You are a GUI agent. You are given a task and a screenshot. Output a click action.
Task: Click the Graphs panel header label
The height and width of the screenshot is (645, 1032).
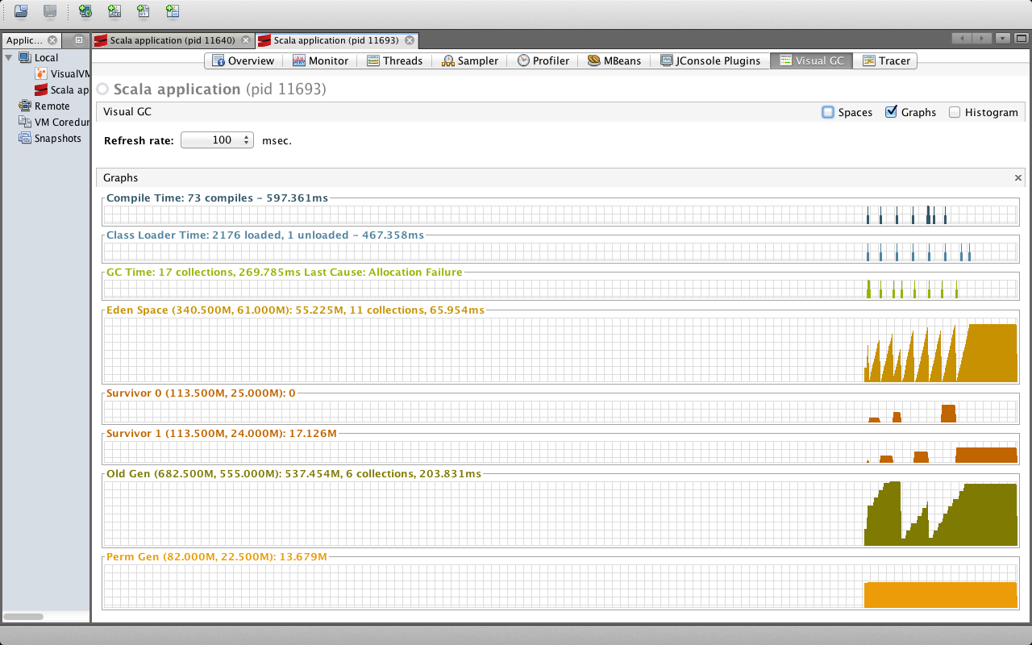121,178
